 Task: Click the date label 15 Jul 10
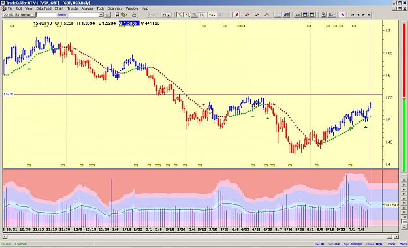(42, 23)
